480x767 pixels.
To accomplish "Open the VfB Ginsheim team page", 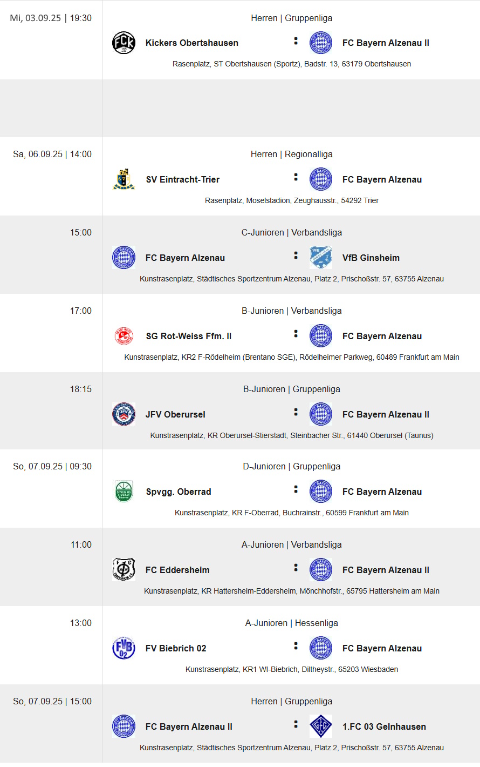I will click(x=371, y=258).
